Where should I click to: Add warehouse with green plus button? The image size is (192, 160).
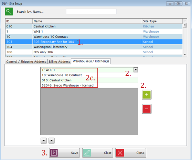(x=147, y=95)
